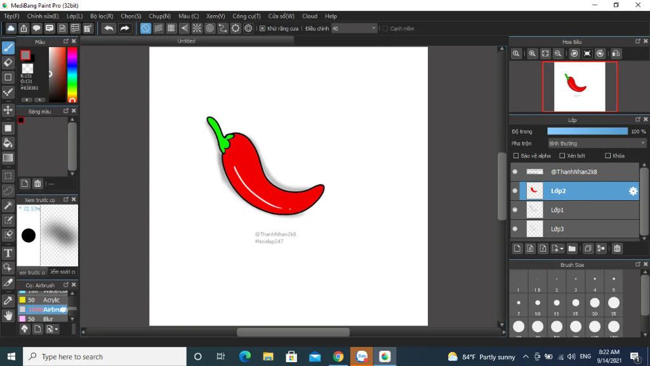Select the Text tool

coord(8,253)
